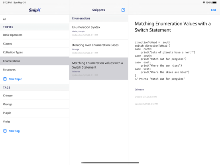Viewport: 220px width, 165px height.
Task: Tap the battery indicator icon
Action: tap(215, 2)
